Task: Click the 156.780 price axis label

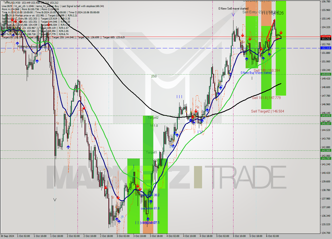Action: click(x=326, y=2)
